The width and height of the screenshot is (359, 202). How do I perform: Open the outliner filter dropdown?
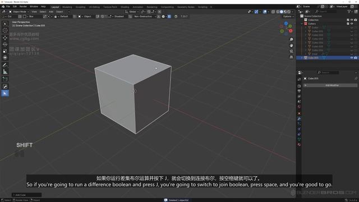click(x=350, y=11)
